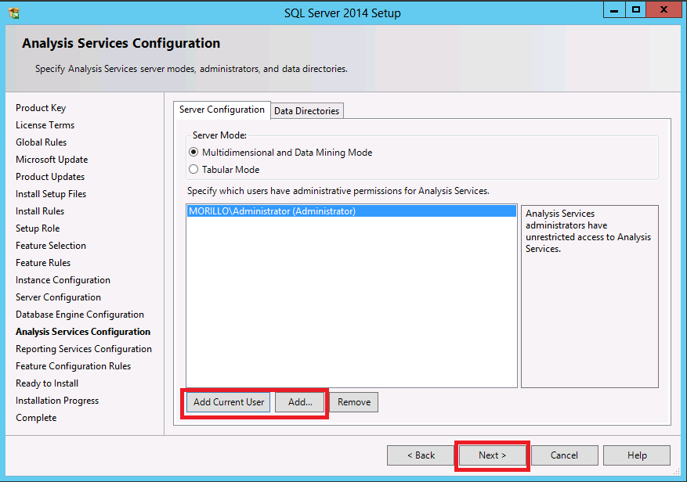The image size is (687, 482).
Task: Click Feature Configuration Rules step
Action: (x=73, y=366)
